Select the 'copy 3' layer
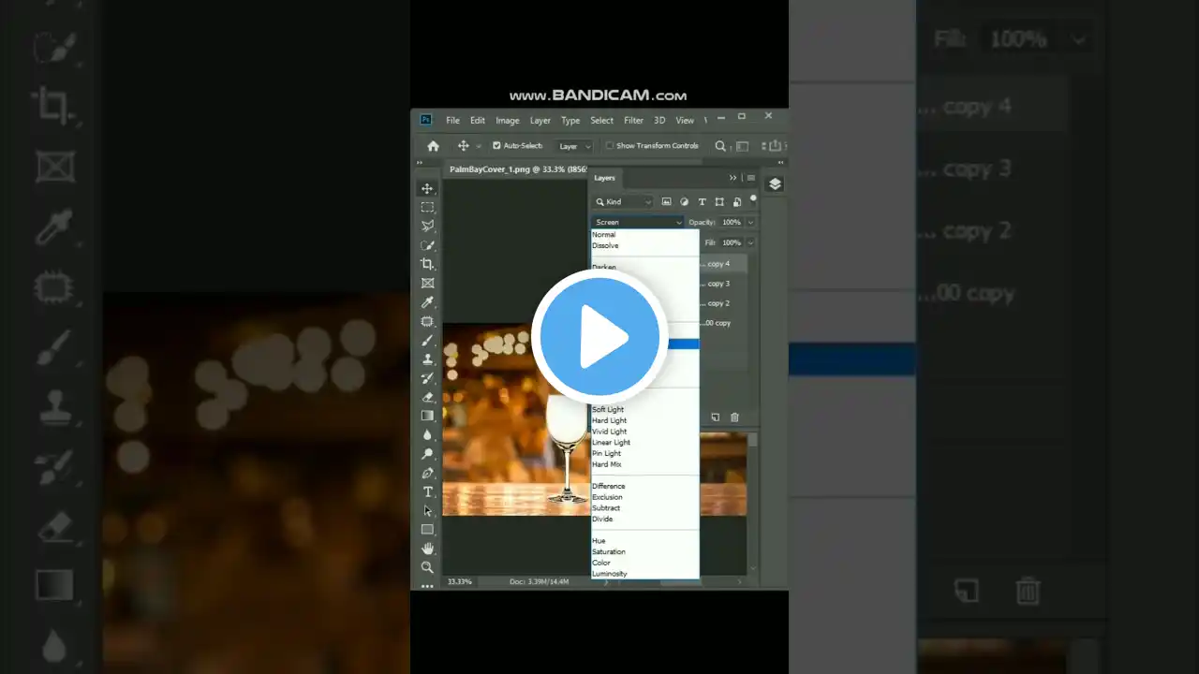This screenshot has height=674, width=1199. [x=721, y=284]
